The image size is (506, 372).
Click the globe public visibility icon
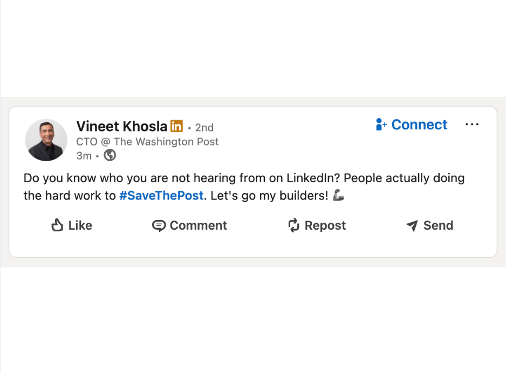[x=110, y=156]
